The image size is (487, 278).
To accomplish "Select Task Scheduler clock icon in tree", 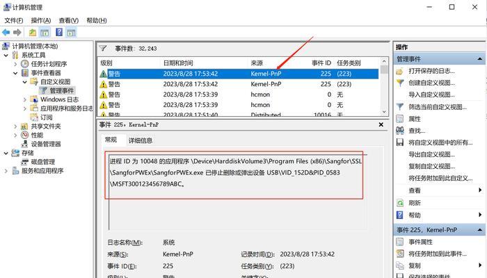I will 25,64.
